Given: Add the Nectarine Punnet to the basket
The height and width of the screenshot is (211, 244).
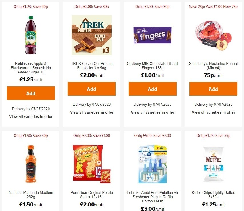Looking at the screenshot, I should [213, 89].
